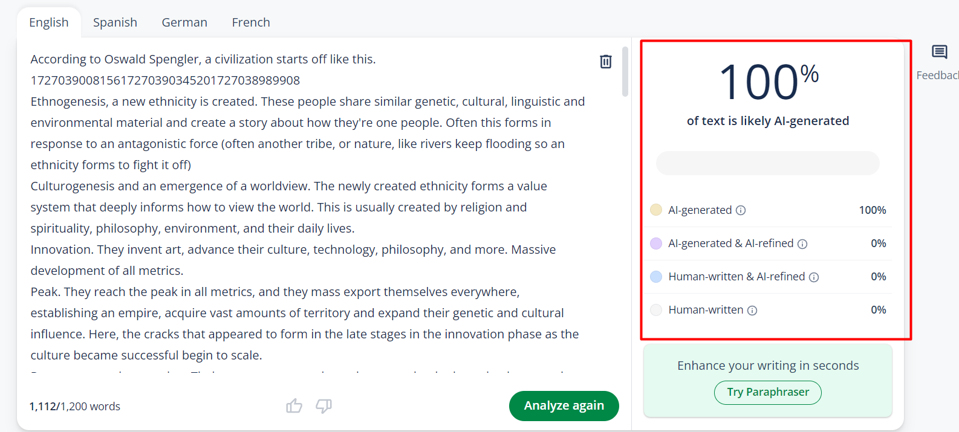The height and width of the screenshot is (432, 959).
Task: Show info for Human-written category
Action: pyautogui.click(x=752, y=311)
